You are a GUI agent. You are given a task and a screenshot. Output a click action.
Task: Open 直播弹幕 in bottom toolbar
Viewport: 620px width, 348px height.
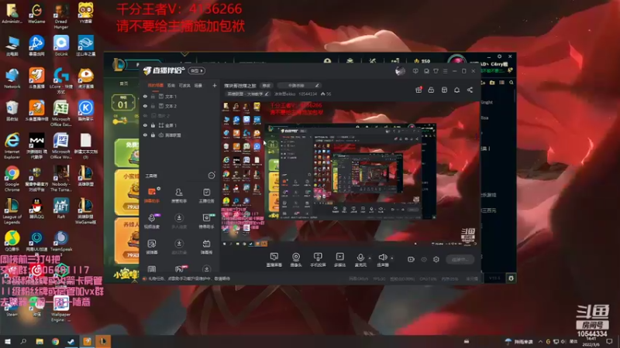pyautogui.click(x=274, y=260)
